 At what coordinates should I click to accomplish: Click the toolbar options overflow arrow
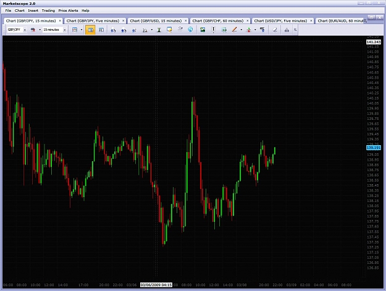tap(295, 30)
